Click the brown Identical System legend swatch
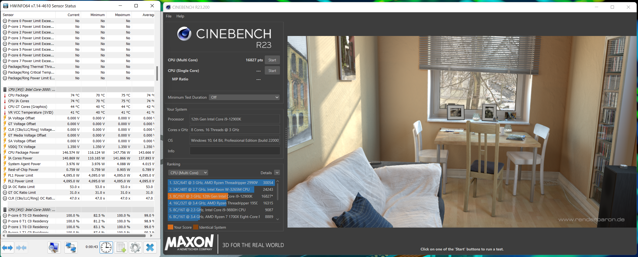638x257 pixels. (x=196, y=227)
